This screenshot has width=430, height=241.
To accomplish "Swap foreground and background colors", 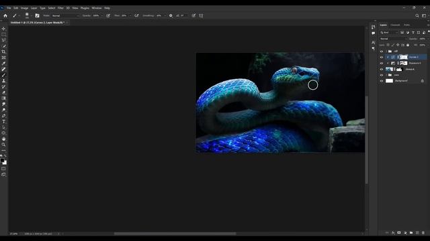I will coord(5,156).
